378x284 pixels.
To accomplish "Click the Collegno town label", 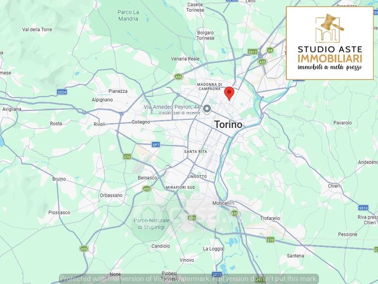I will pos(141,122).
